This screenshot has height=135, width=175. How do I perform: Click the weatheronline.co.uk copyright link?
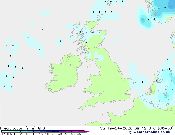pyautogui.click(x=150, y=132)
